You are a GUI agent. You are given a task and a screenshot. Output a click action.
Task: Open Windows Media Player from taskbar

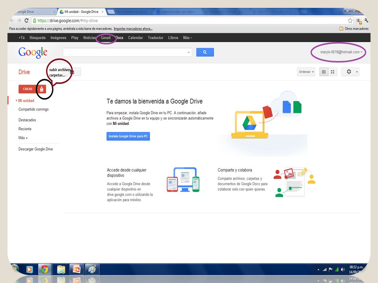(x=30, y=269)
